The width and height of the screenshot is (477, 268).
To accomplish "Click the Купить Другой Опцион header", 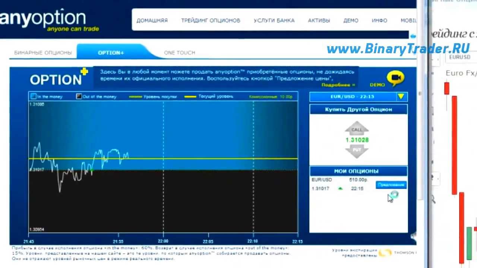I will 358,109.
